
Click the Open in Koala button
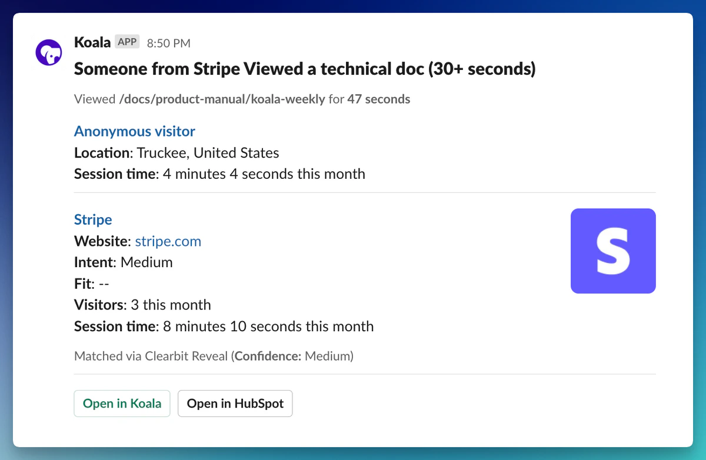point(122,404)
